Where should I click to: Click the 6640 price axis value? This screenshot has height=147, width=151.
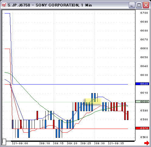coord(144,66)
